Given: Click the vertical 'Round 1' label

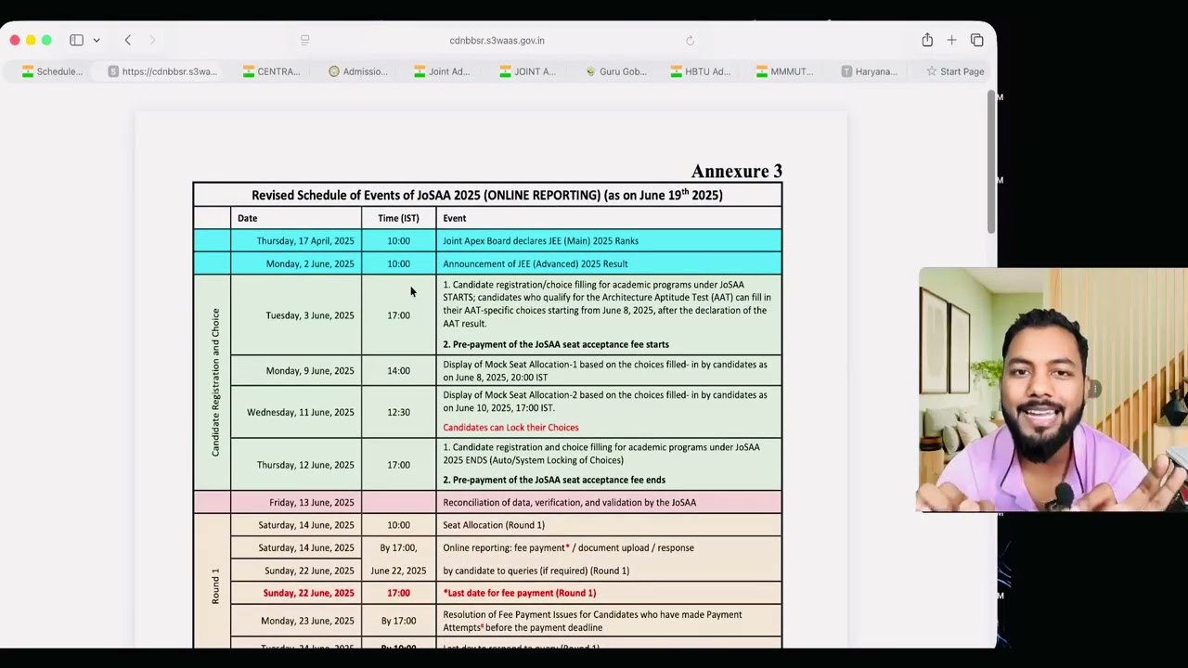Looking at the screenshot, I should (215, 586).
